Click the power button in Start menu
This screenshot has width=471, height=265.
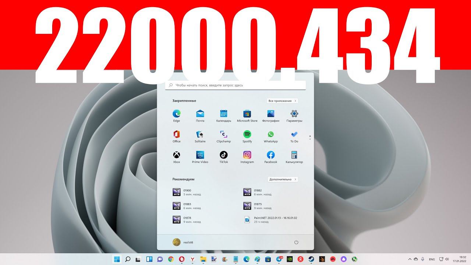(x=296, y=242)
